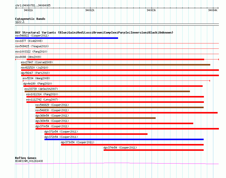226x178 pixels.
Task: Click the RefSeq Genes track title
Action: 26,158
